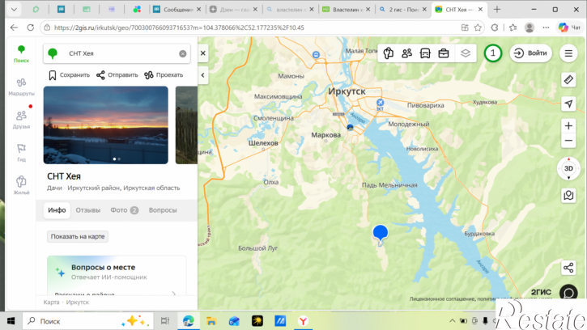587x330 pixels.
Task: Open the Вопросы о месте AI card
Action: (117, 275)
